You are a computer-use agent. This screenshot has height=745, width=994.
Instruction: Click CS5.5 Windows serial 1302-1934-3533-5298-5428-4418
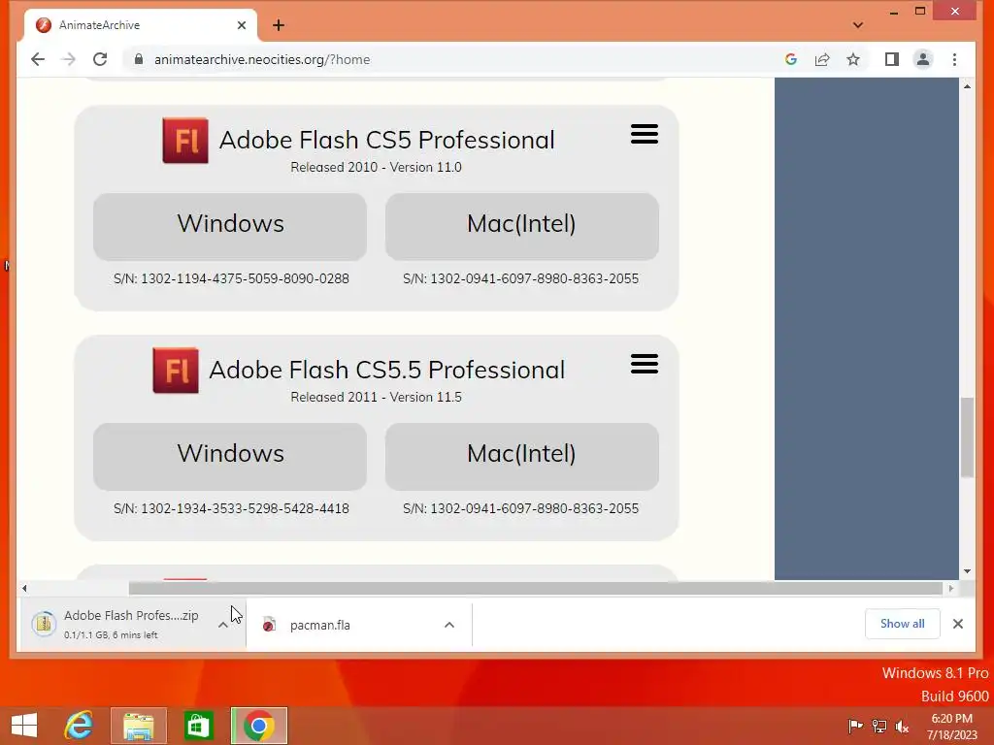click(x=231, y=508)
